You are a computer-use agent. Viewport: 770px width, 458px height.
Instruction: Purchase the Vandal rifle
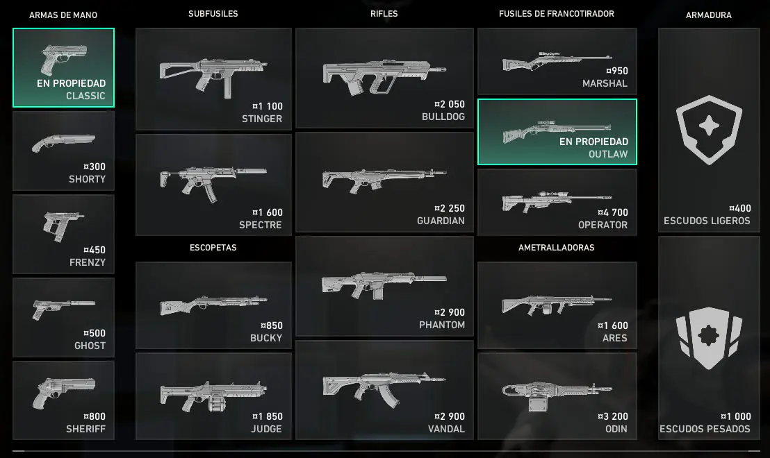(384, 390)
